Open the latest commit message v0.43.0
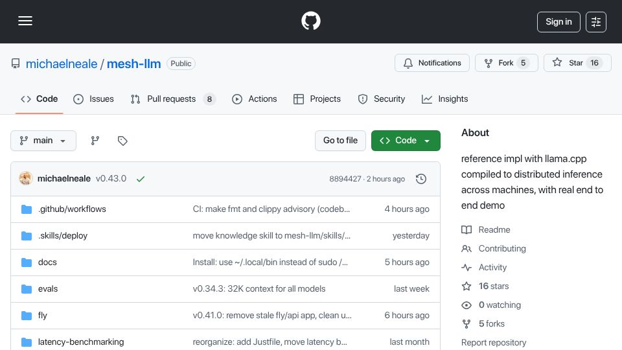622x350 pixels. click(x=111, y=179)
